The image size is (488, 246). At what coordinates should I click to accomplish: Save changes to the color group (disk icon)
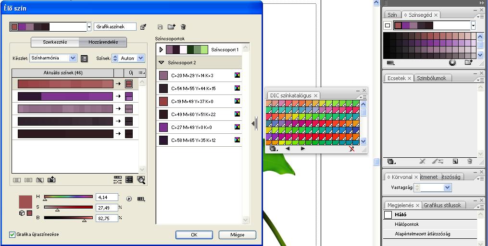tap(160, 27)
